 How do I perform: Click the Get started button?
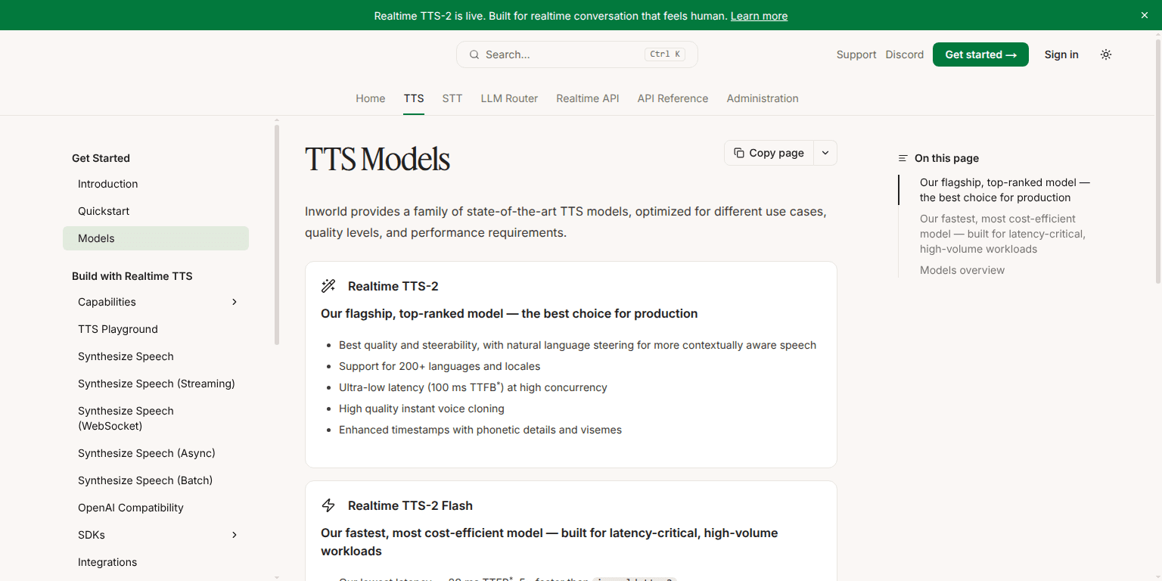[980, 54]
